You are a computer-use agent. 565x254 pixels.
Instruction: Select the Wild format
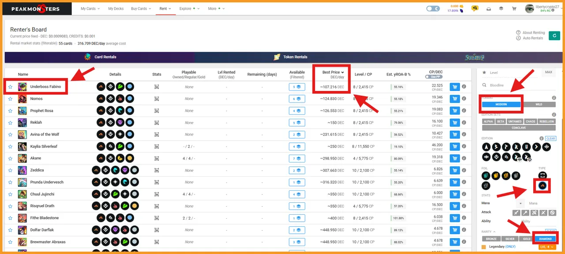[539, 104]
